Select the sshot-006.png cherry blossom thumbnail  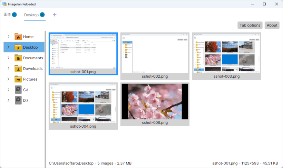click(x=155, y=101)
